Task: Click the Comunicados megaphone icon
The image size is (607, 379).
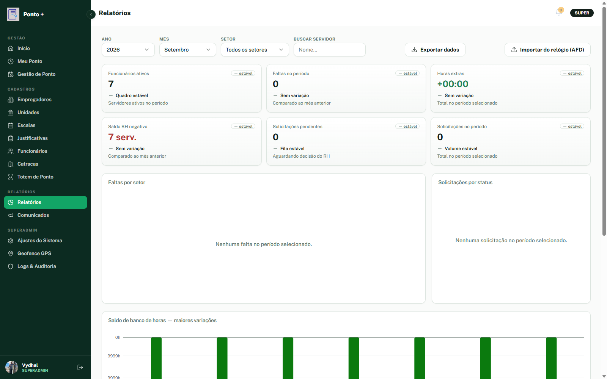Action: 11,215
